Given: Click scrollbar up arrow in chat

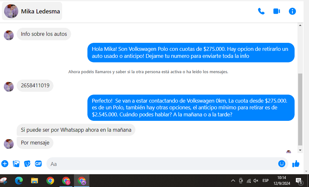Looking at the screenshot, I should point(300,25).
